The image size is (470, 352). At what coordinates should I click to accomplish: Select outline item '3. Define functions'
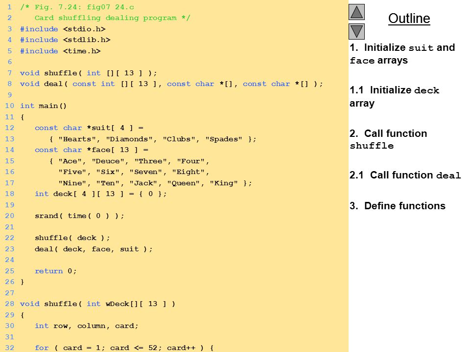(x=398, y=206)
